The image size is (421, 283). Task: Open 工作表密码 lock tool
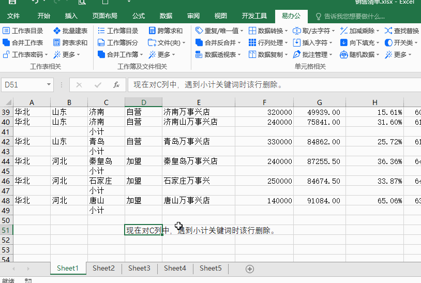[x=6, y=54]
